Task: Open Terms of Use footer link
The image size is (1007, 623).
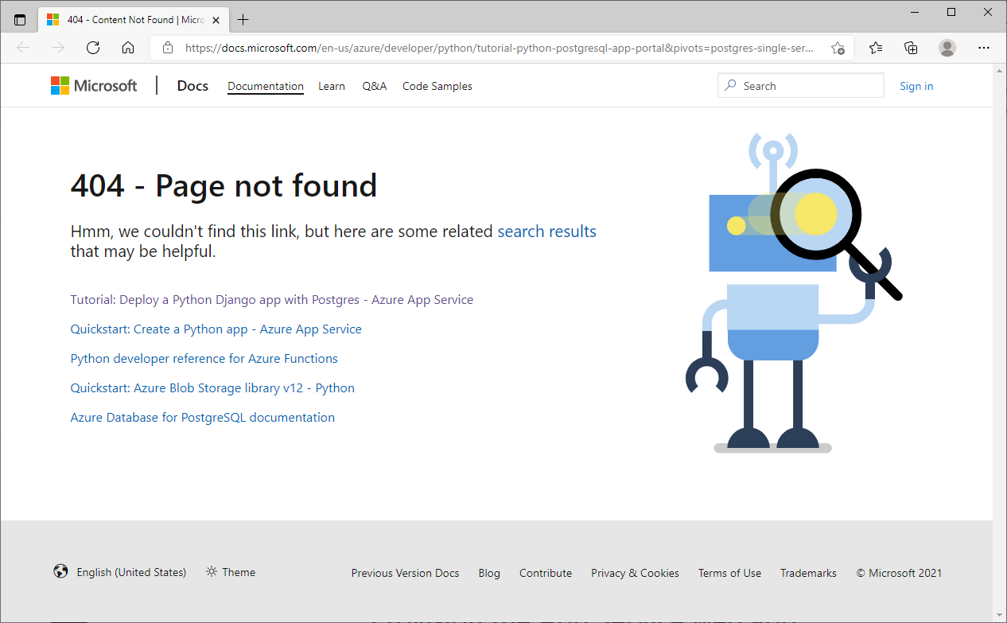Action: pos(729,573)
